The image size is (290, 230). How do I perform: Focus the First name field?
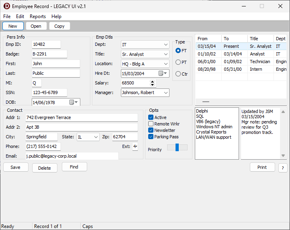[x=56, y=64]
